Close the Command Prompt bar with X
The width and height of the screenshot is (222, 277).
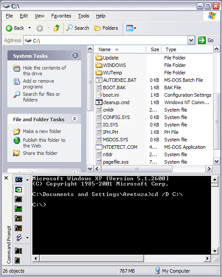pyautogui.click(x=6, y=178)
